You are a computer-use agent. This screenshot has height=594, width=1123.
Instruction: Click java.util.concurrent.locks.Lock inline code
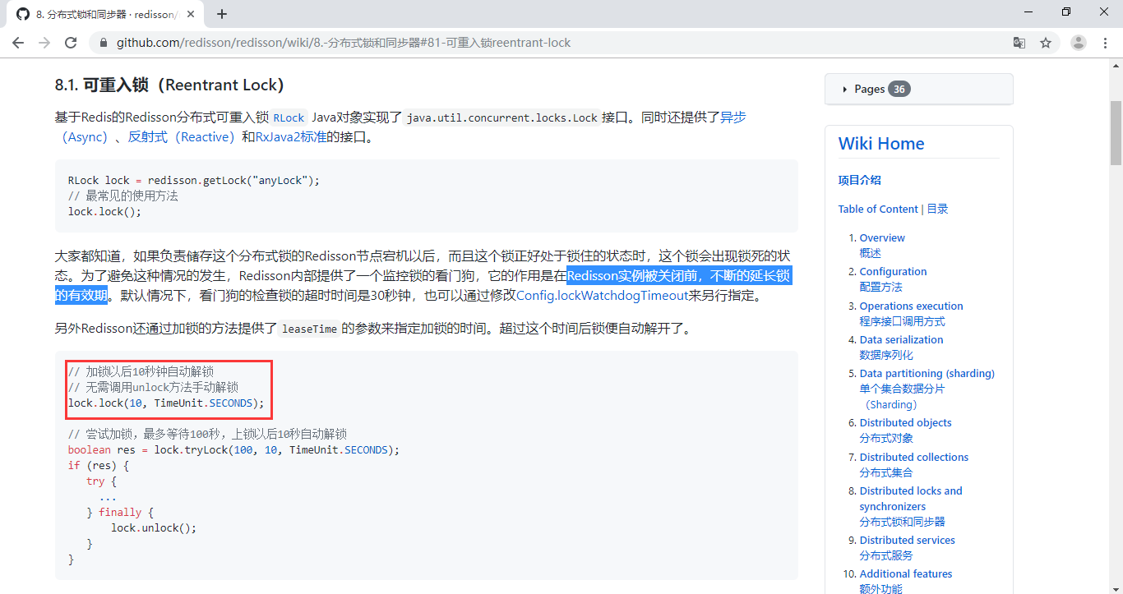(x=501, y=117)
